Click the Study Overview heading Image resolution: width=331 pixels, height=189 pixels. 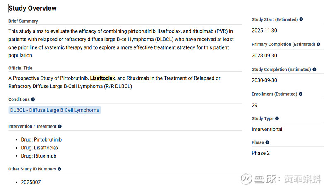pos(33,8)
